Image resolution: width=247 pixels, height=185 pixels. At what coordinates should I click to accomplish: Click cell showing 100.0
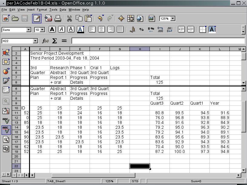(179, 151)
